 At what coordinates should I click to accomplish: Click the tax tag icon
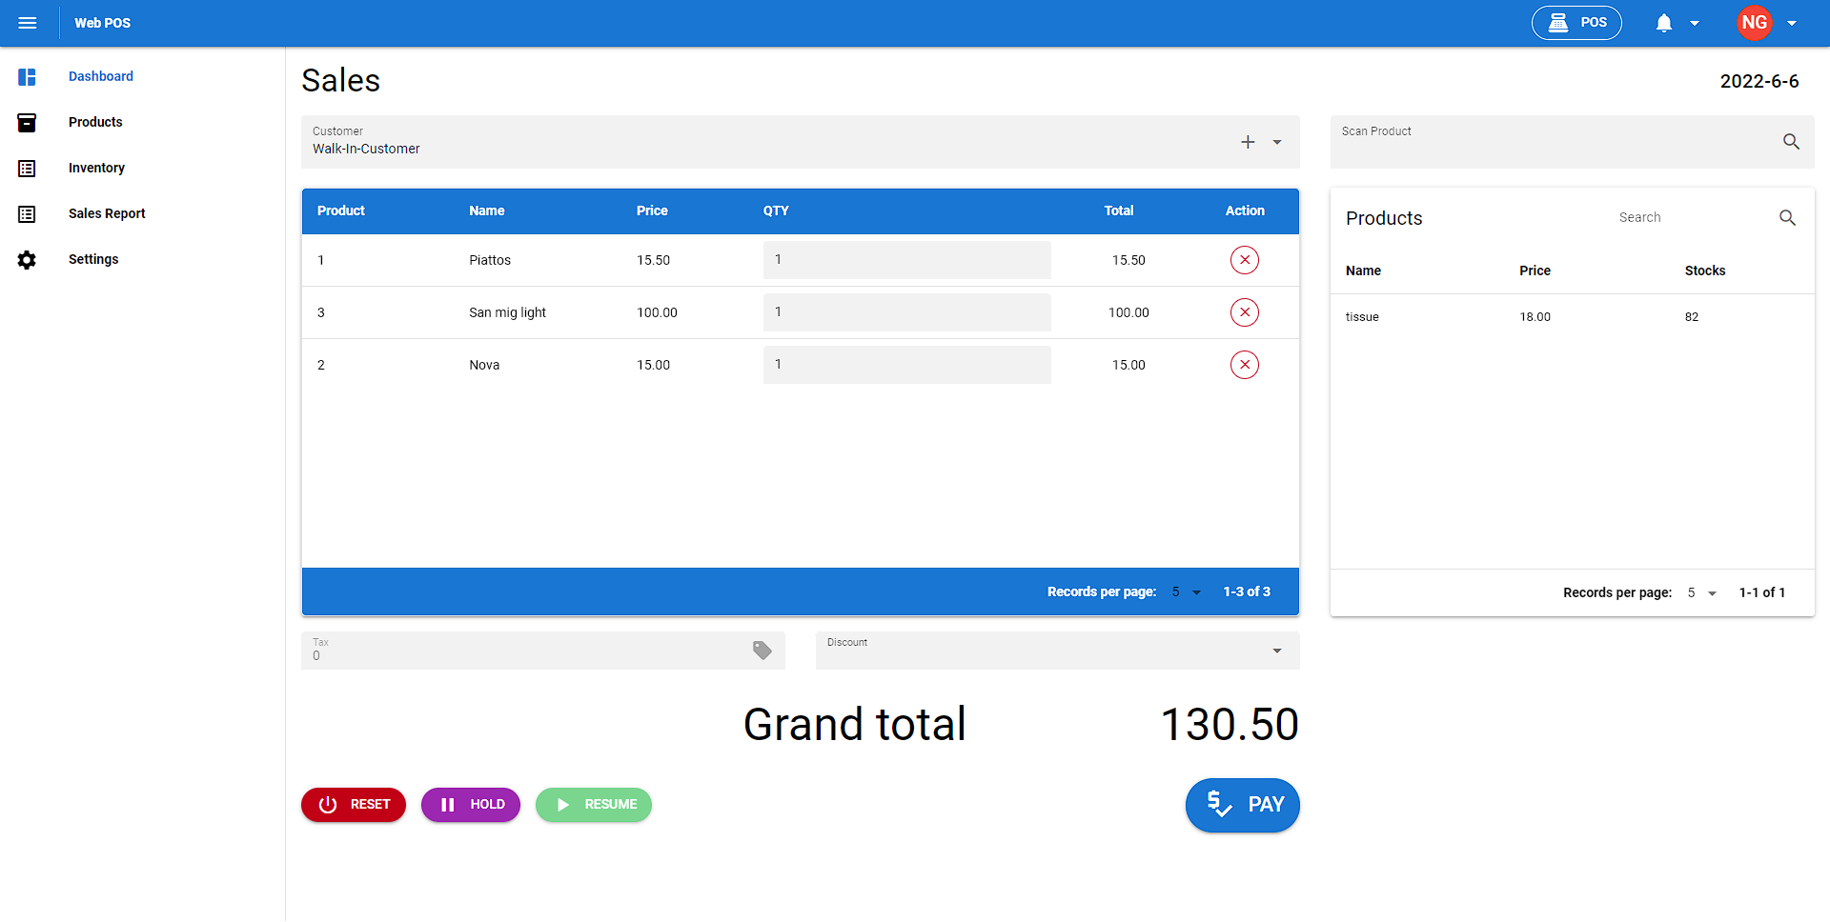762,651
